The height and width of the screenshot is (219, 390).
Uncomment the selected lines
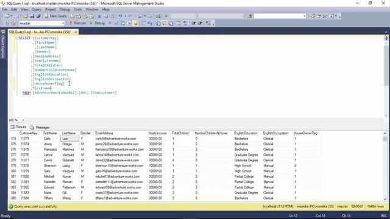(185, 23)
